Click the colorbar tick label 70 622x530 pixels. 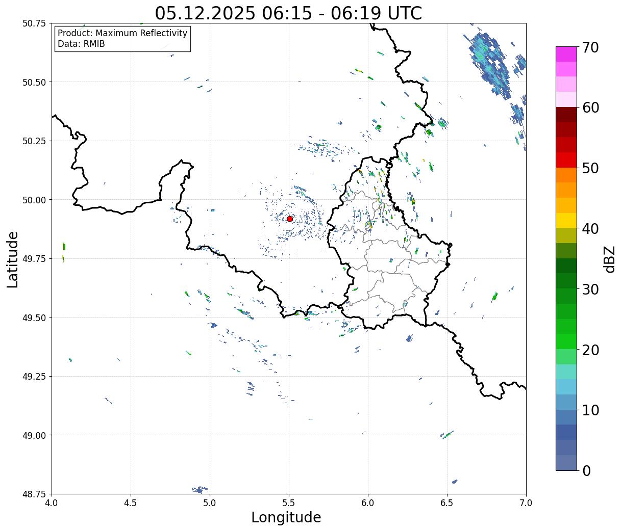590,47
